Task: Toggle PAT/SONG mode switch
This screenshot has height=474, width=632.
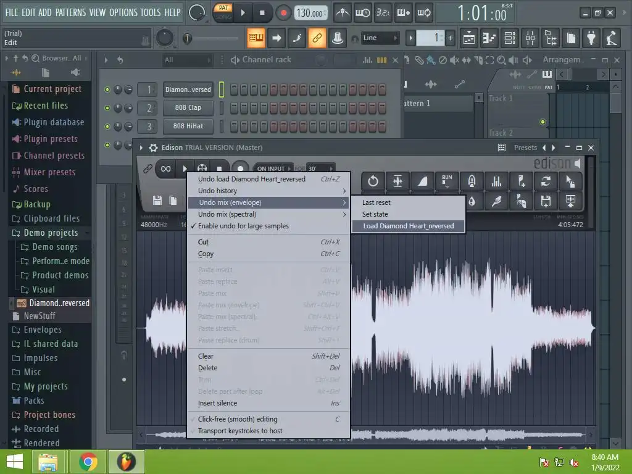Action: point(223,12)
